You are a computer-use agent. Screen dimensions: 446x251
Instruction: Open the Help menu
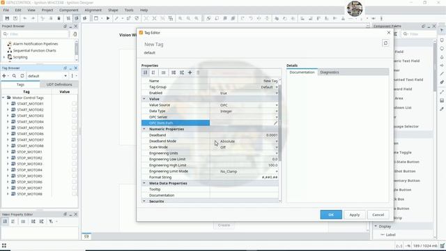(144, 10)
